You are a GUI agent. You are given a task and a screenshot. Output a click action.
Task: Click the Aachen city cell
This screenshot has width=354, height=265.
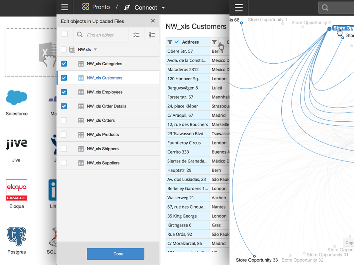(x=220, y=198)
